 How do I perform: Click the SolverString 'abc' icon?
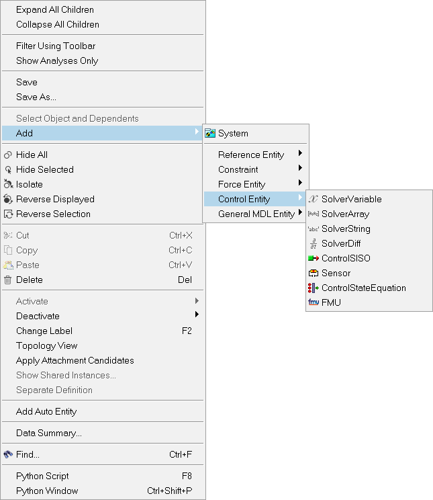click(x=313, y=228)
